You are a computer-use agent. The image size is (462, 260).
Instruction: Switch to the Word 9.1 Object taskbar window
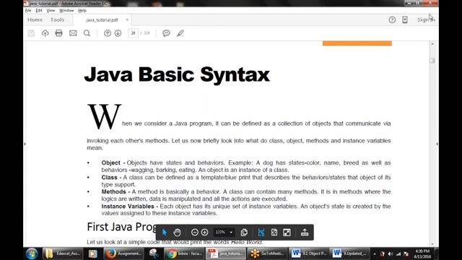pos(308,253)
